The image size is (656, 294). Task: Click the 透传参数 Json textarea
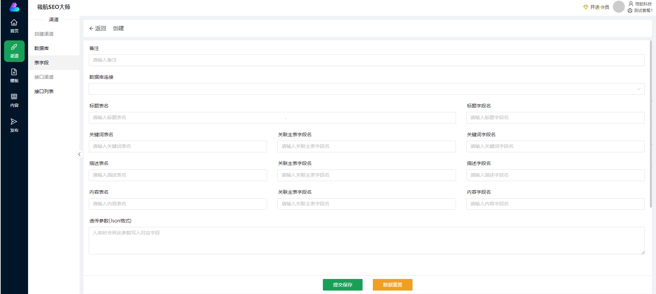pos(366,241)
